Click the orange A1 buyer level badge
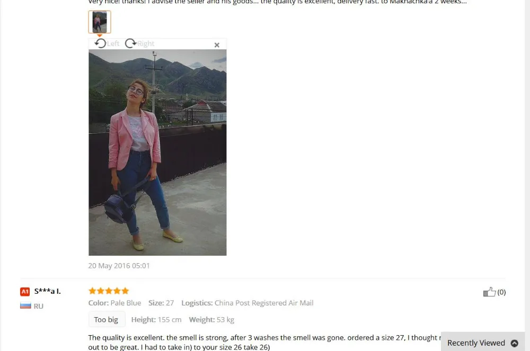This screenshot has width=530, height=351. (25, 292)
